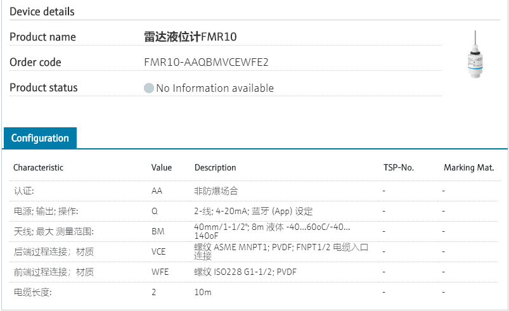The height and width of the screenshot is (311, 509).
Task: Click the 10m cable length description
Action: 203,293
